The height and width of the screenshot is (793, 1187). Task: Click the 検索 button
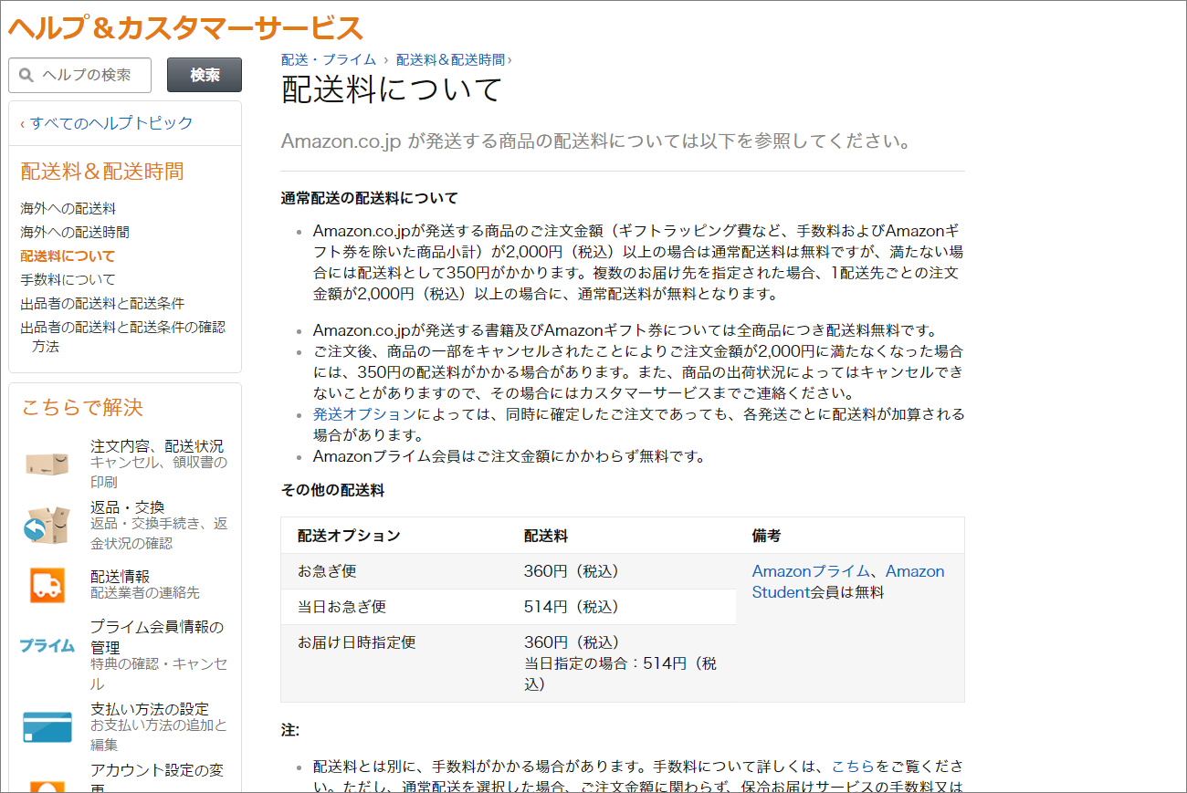(205, 75)
